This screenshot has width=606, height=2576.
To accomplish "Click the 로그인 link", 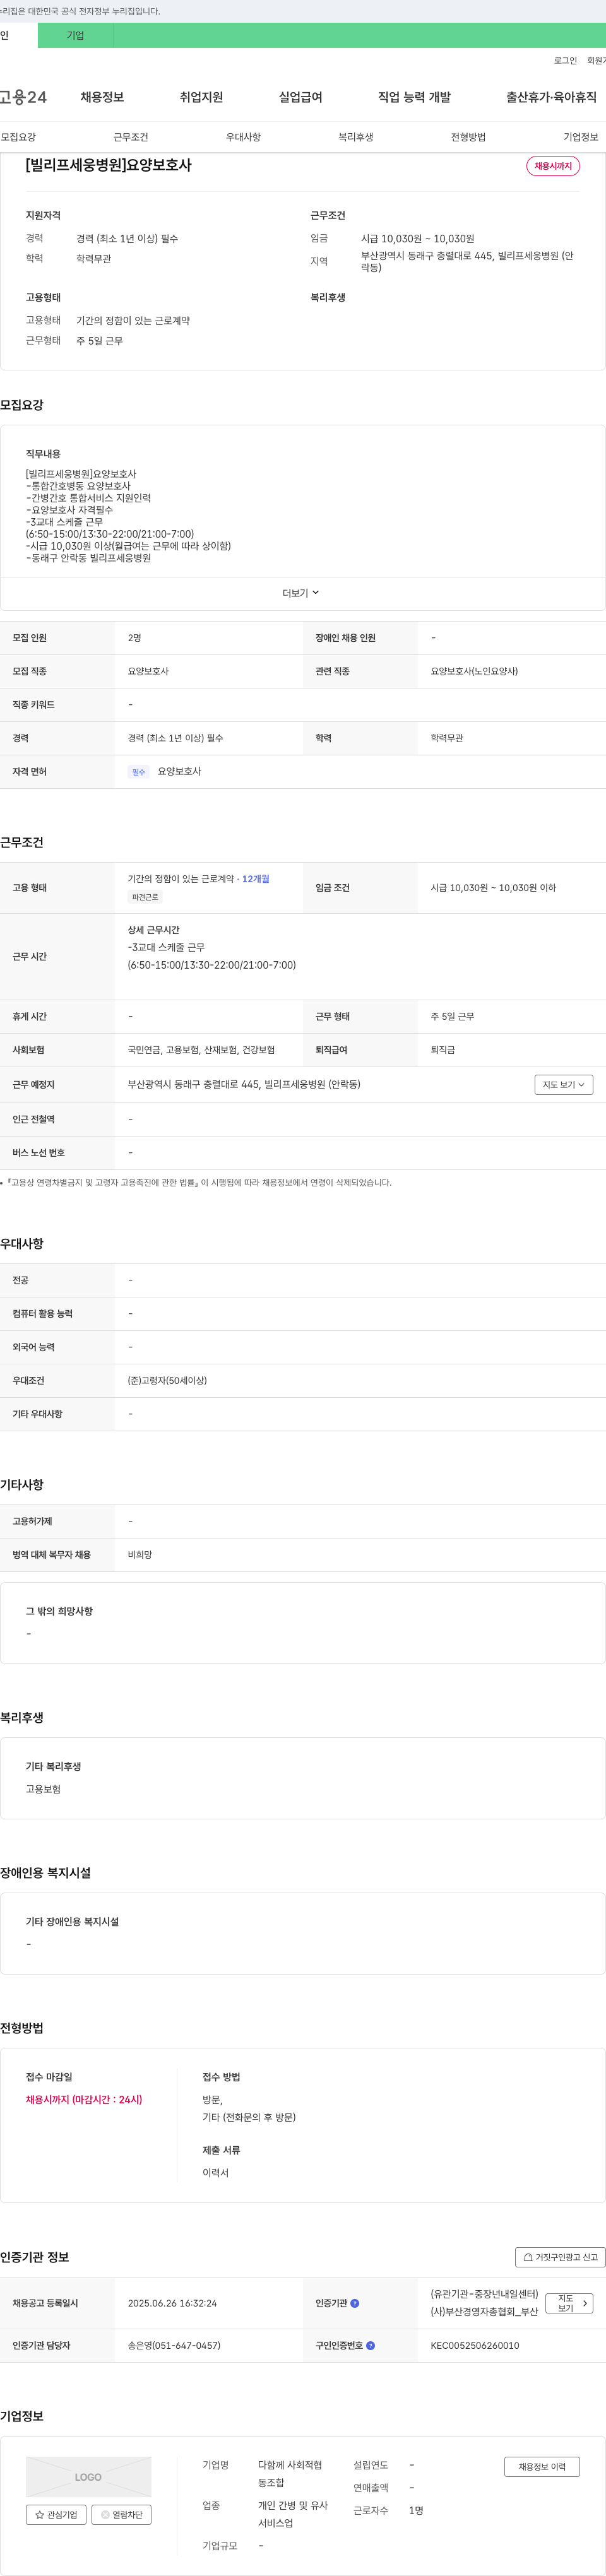I will point(565,61).
